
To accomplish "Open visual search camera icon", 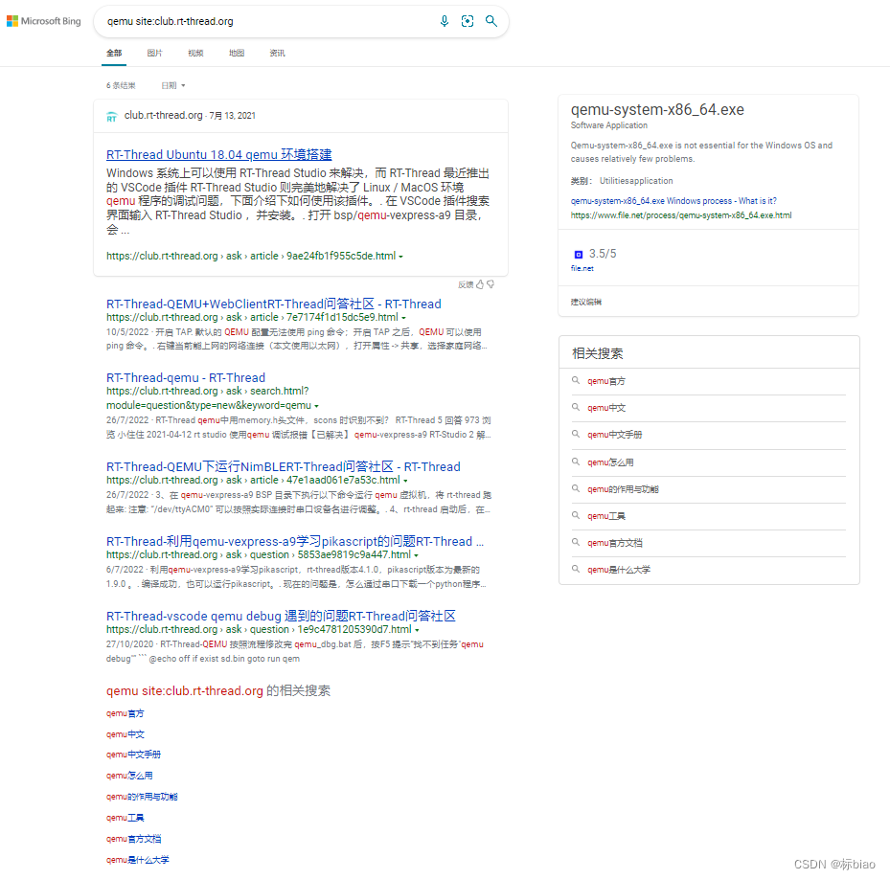I will (x=468, y=21).
